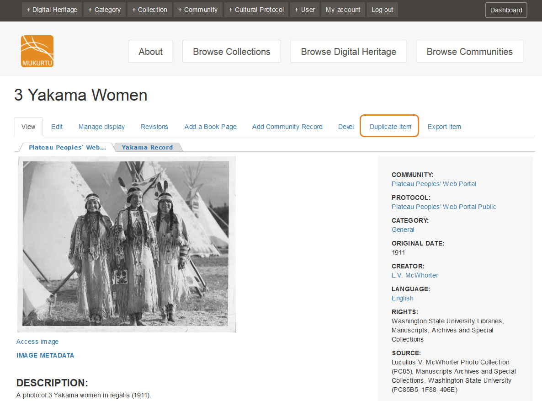Click the CATEGORY: field label
The height and width of the screenshot is (401, 542).
(410, 220)
